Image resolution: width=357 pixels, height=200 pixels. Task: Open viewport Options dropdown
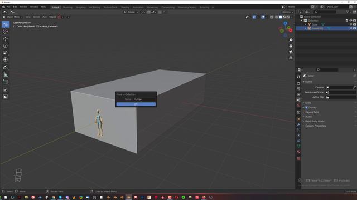287,12
